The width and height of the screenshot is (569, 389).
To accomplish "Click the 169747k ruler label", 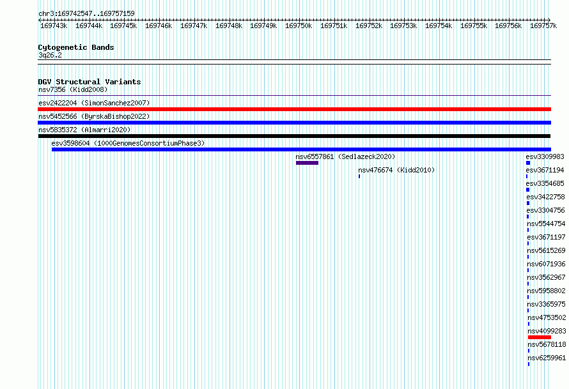I will tap(194, 26).
